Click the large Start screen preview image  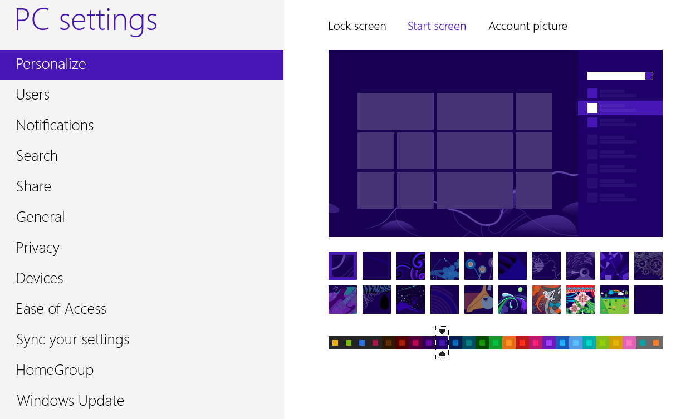point(496,143)
